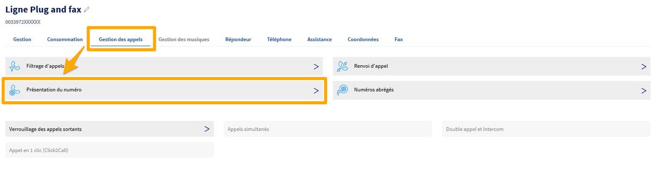Switch to the Gestion tab
The height and width of the screenshot is (194, 655).
pyautogui.click(x=22, y=40)
